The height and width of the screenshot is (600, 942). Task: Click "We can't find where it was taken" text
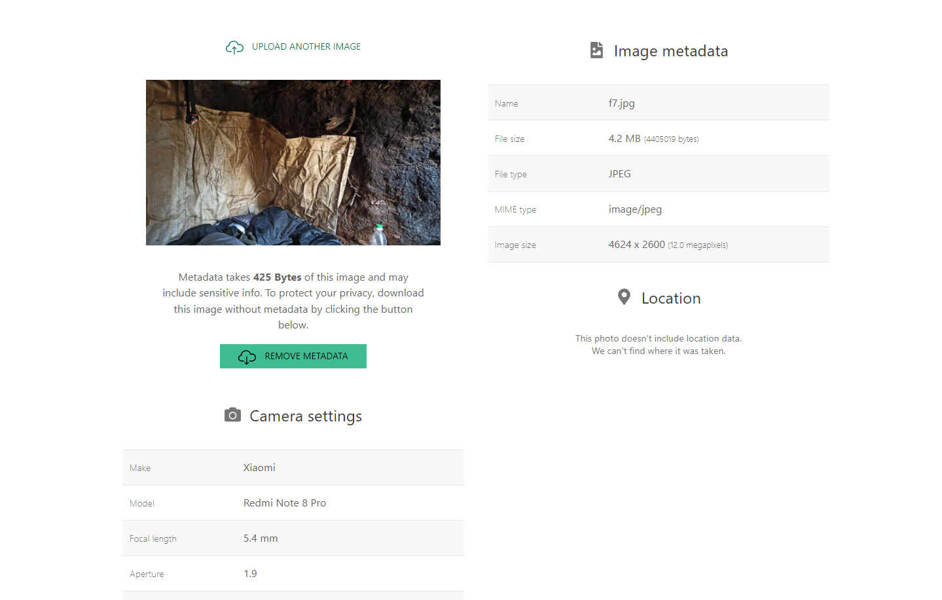point(659,351)
